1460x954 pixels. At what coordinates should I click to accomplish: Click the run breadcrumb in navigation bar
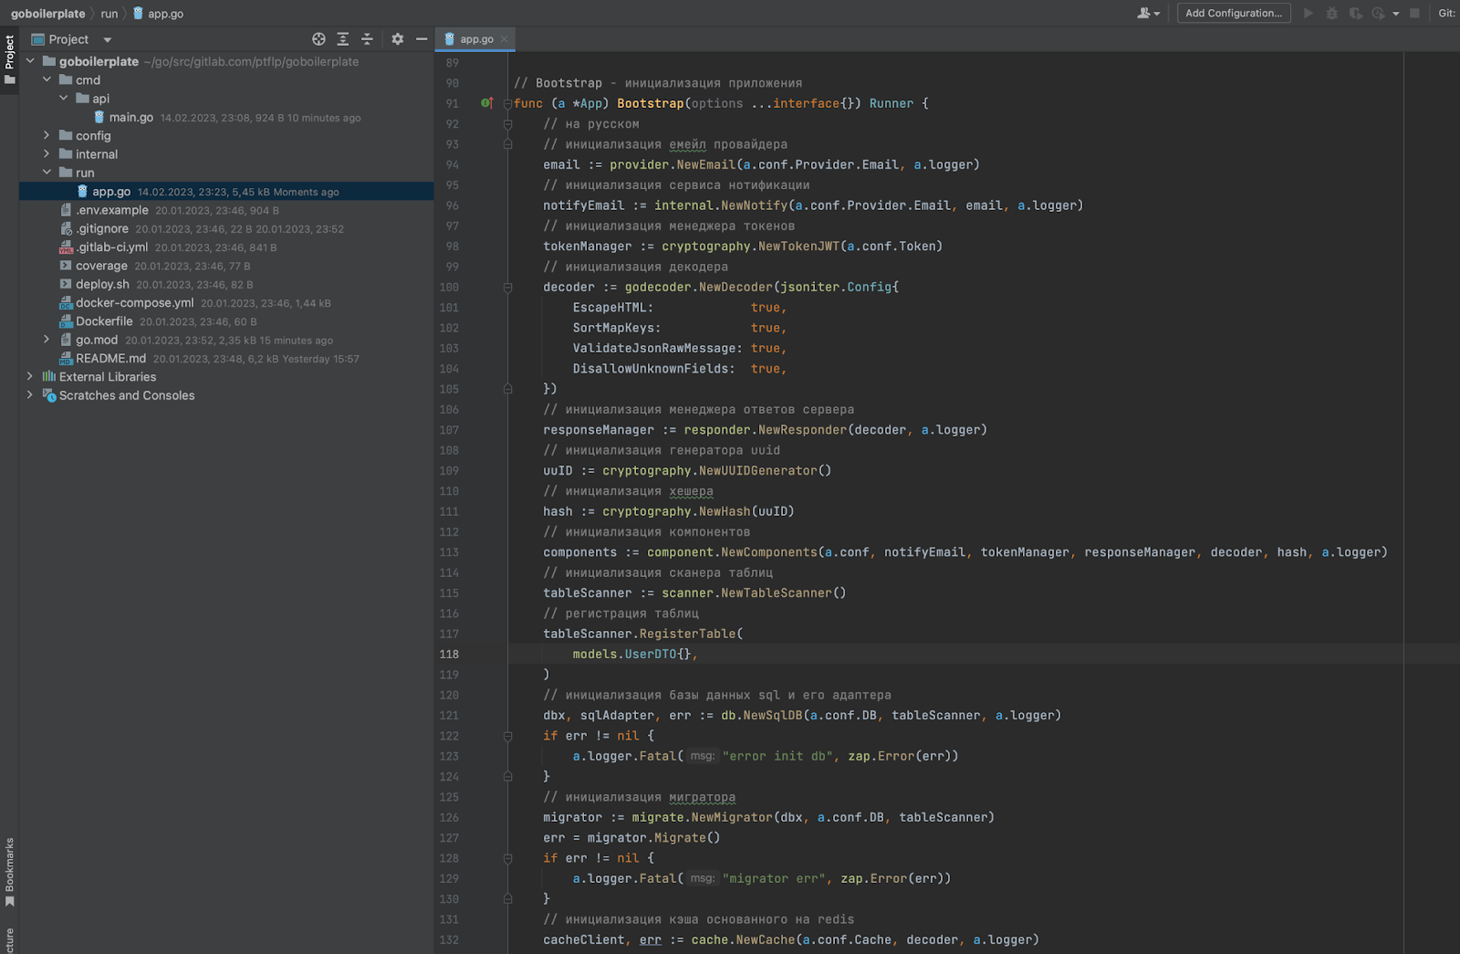(x=109, y=14)
